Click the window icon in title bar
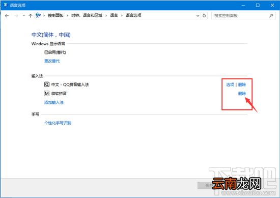 6,5
